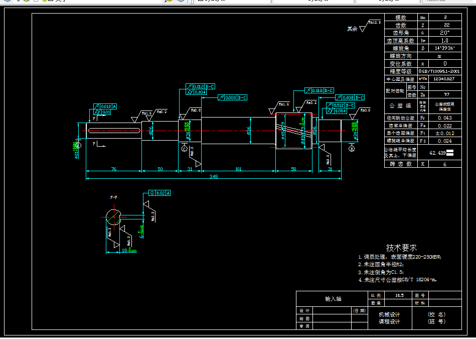The height and width of the screenshot is (339, 476).
Task: Select note 3 未注倒角为C1.5
Action: pos(381,272)
